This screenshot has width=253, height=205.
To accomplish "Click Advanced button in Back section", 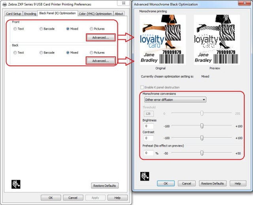I will (100, 61).
